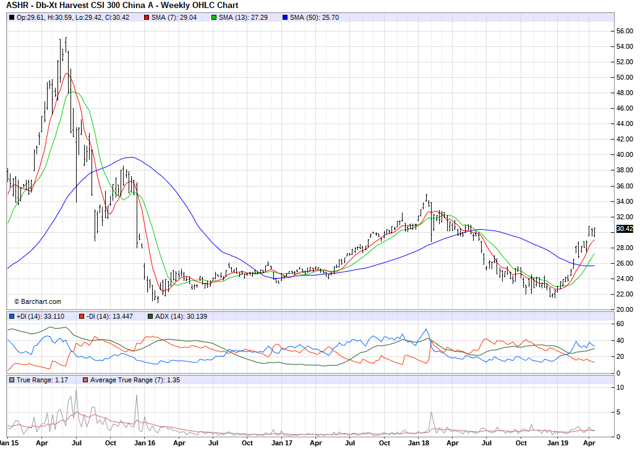
Task: Click the dark green ADX (14) swatch
Action: pos(150,317)
